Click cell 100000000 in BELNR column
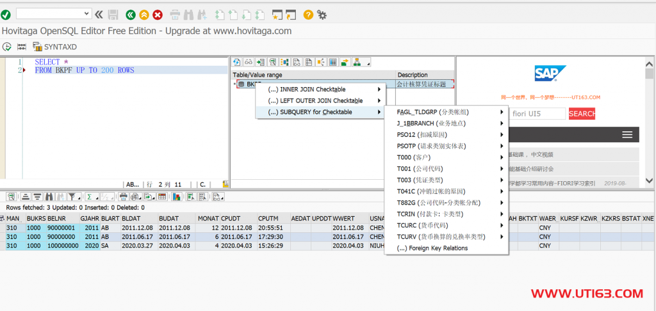Viewport: 656px width, 311px height. click(63, 246)
